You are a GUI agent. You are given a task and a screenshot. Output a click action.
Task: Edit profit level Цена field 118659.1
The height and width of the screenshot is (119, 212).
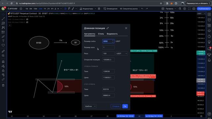click(x=108, y=78)
